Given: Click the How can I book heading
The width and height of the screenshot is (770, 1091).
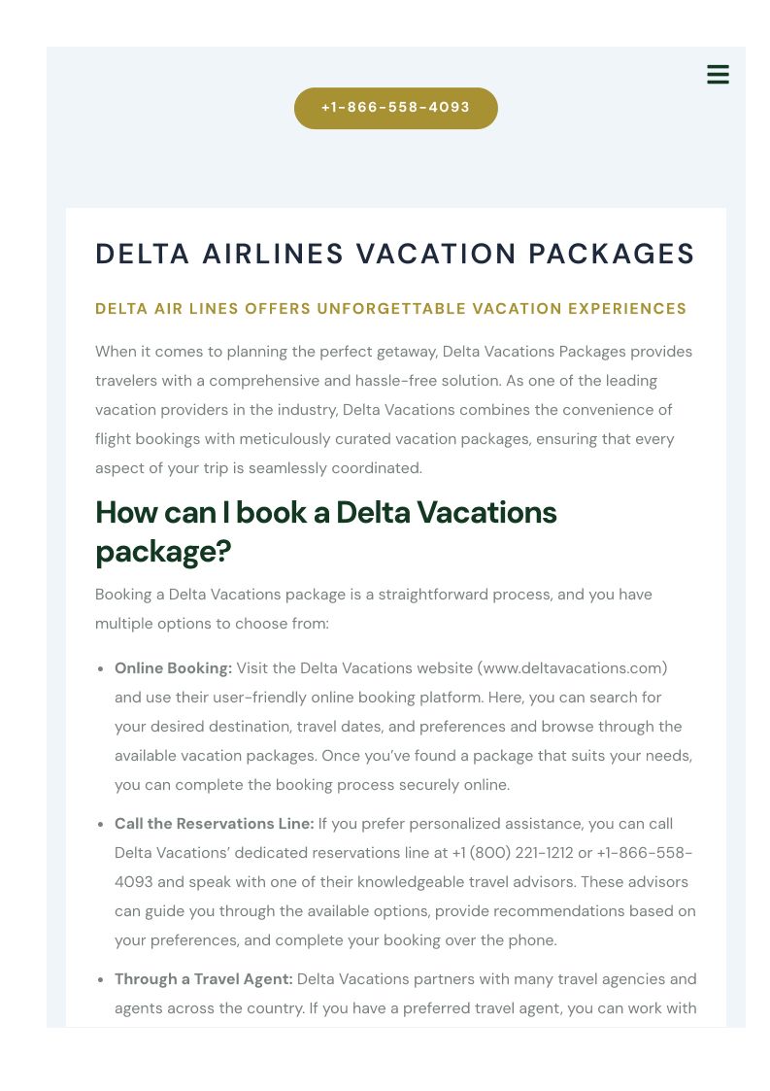Looking at the screenshot, I should (326, 531).
